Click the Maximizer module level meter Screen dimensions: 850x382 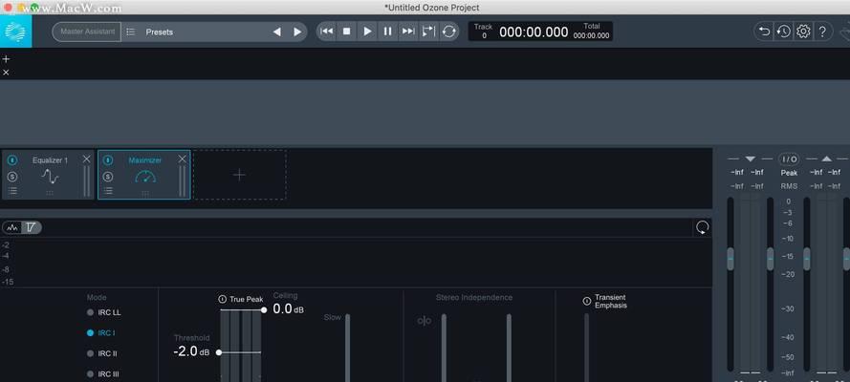click(x=182, y=181)
